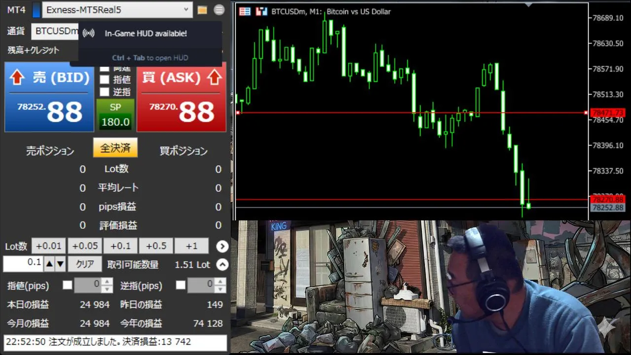Image resolution: width=631 pixels, height=355 pixels.
Task: Open the yellow folder icon beside server dropdown
Action: [x=202, y=10]
